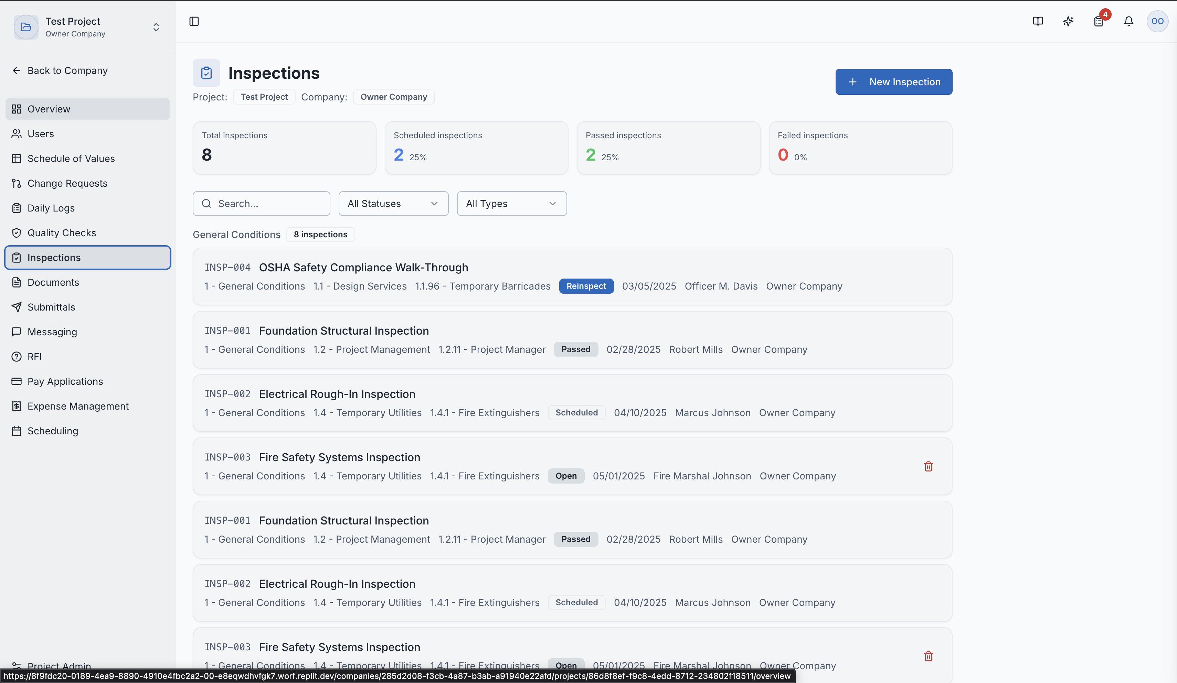Viewport: 1177px width, 683px height.
Task: Delete the first INSP-003 Fire Safety inspection
Action: click(x=928, y=466)
